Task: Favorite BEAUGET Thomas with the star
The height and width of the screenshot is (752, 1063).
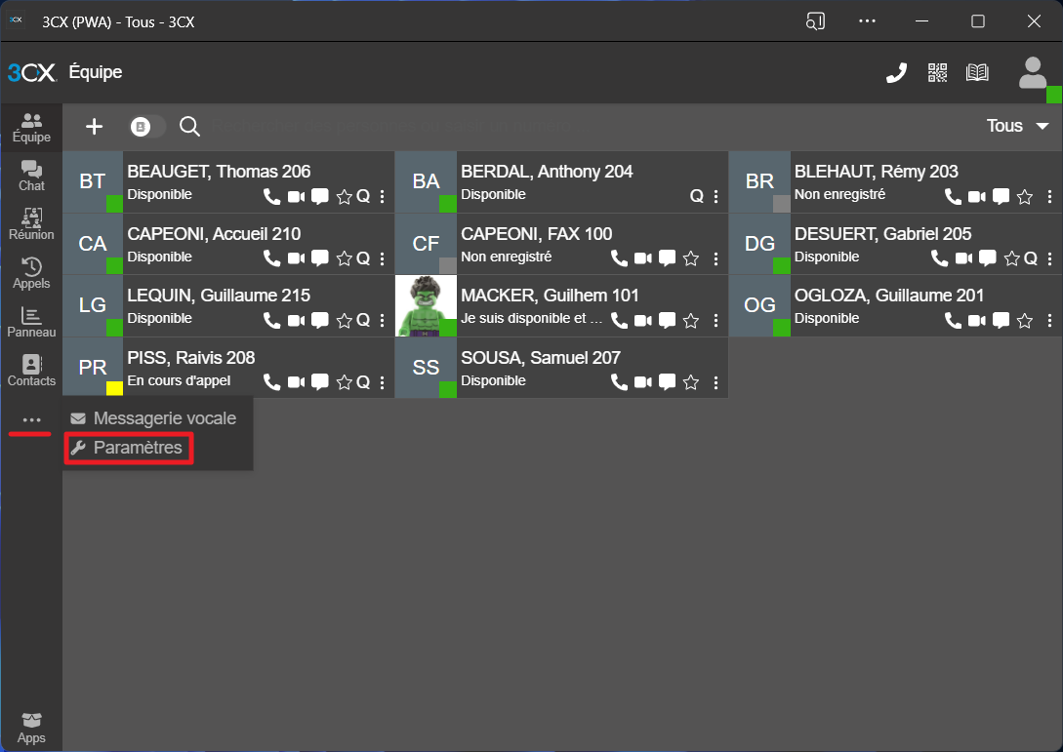Action: [x=345, y=196]
